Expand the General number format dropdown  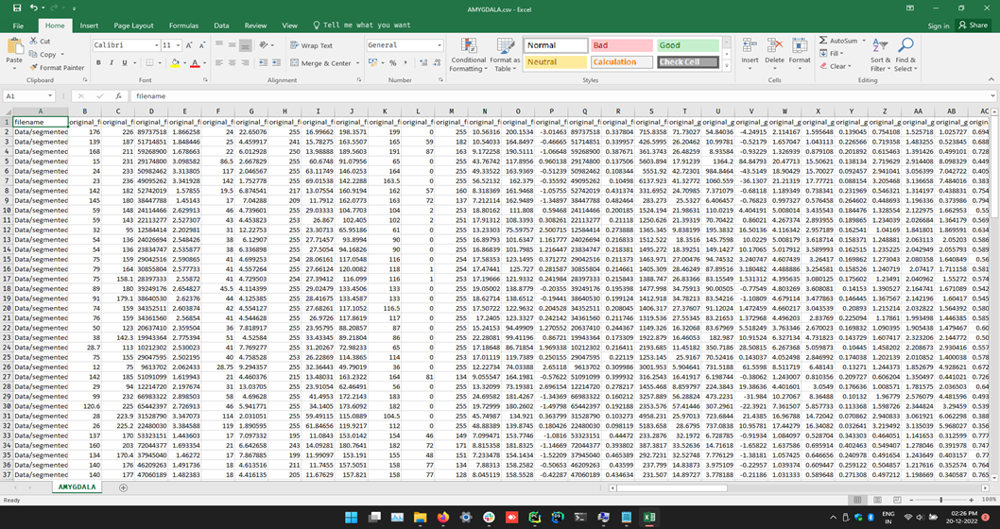(x=438, y=45)
